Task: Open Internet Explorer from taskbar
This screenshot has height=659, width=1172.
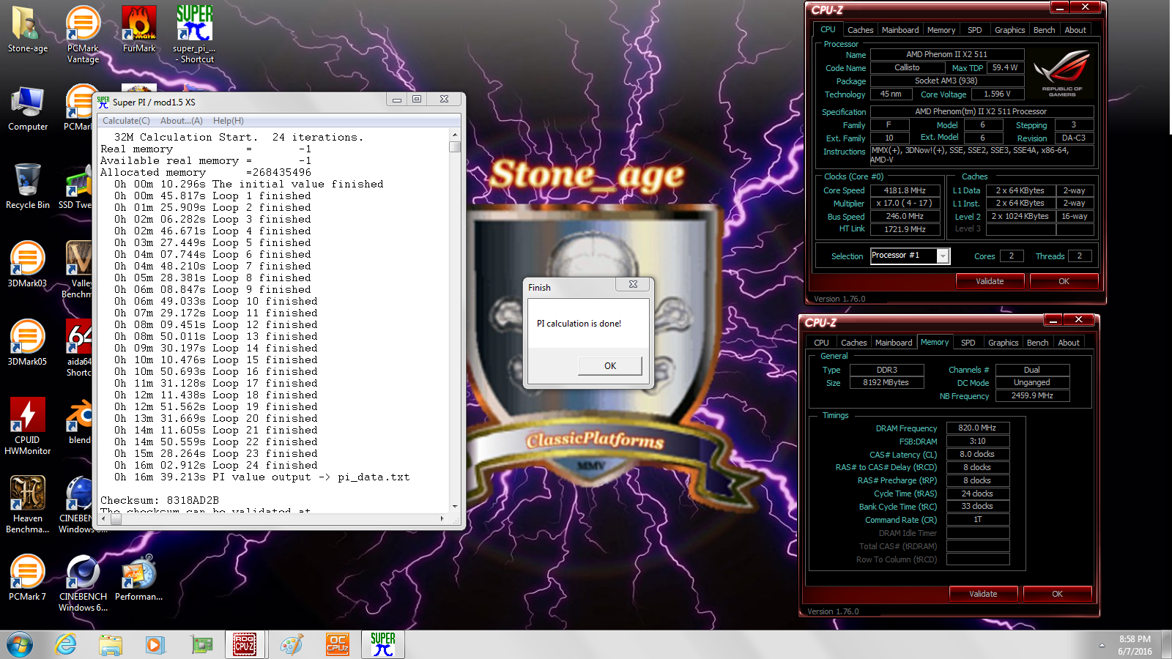Action: click(x=65, y=645)
